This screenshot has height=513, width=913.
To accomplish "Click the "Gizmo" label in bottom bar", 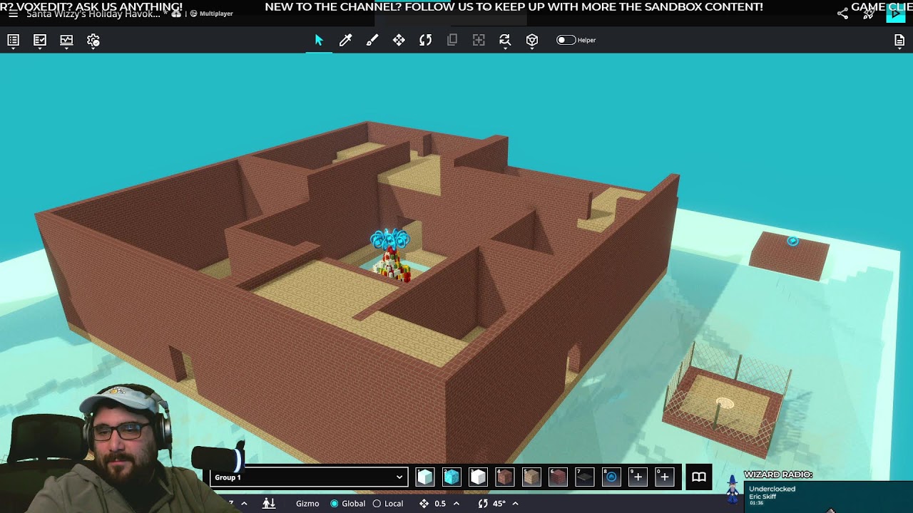I will coord(307,504).
